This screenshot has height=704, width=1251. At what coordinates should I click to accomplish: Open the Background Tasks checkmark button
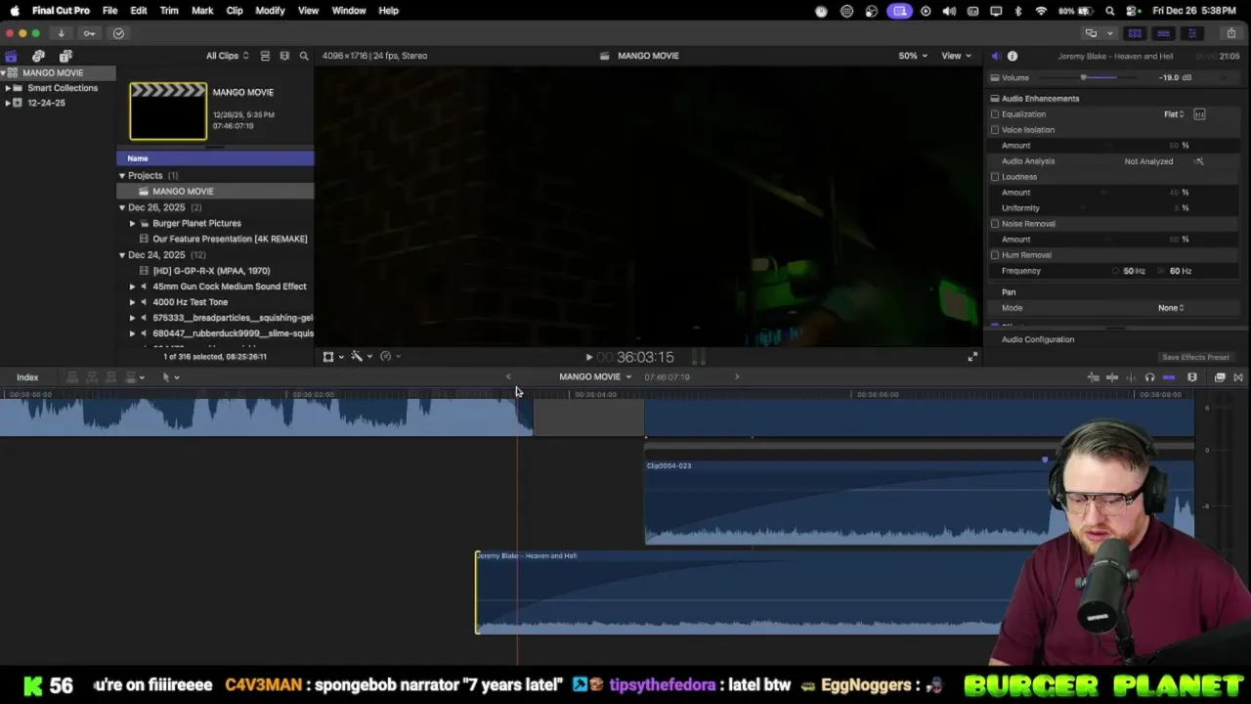tap(118, 33)
